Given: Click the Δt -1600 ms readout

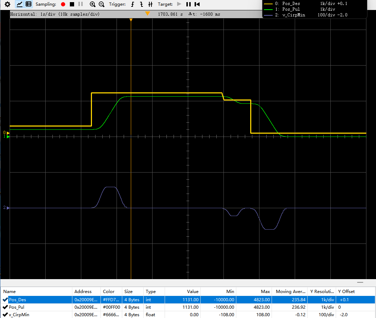Looking at the screenshot, I should click(x=204, y=14).
